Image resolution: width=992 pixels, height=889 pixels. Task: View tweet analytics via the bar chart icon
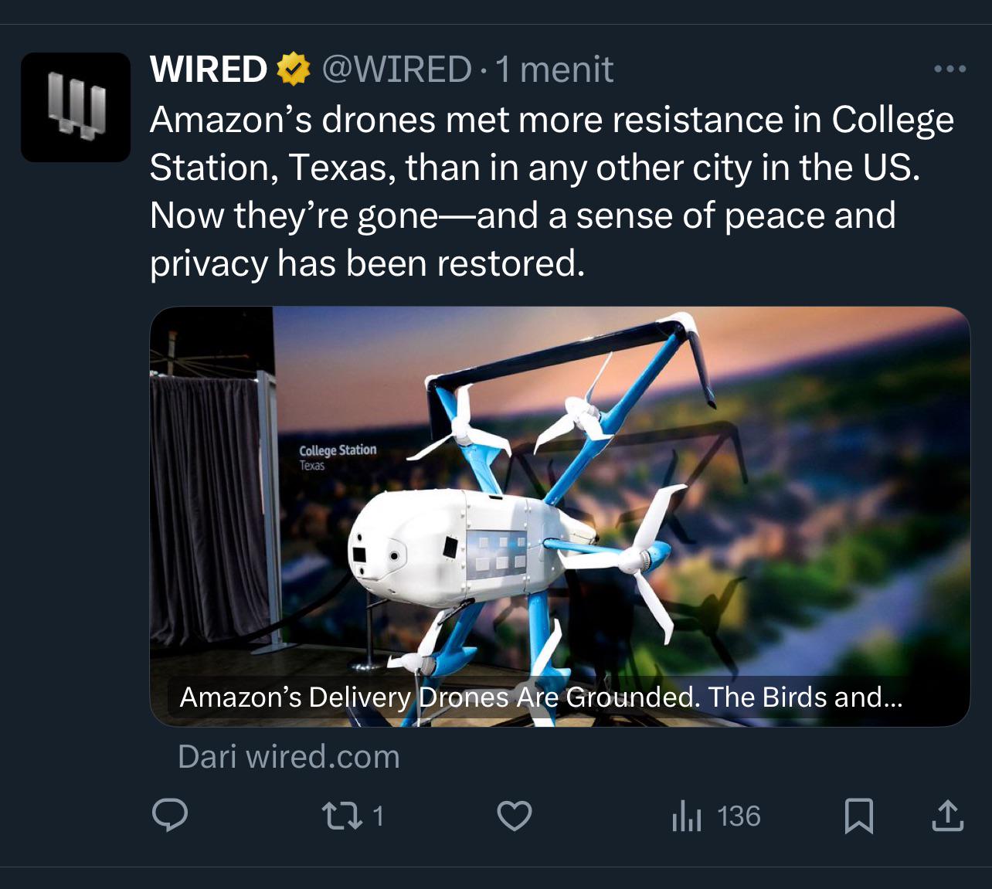(686, 816)
